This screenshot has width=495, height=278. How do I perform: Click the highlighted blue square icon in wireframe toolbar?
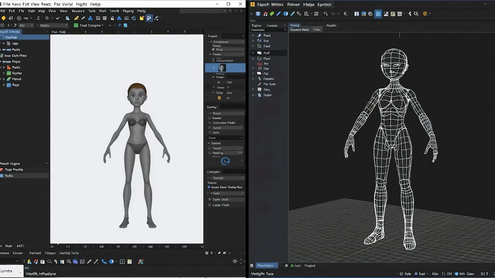point(378,14)
